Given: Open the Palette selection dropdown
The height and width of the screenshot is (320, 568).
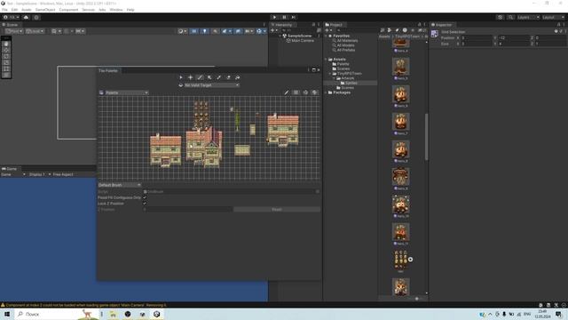Looking at the screenshot, I should [x=126, y=92].
